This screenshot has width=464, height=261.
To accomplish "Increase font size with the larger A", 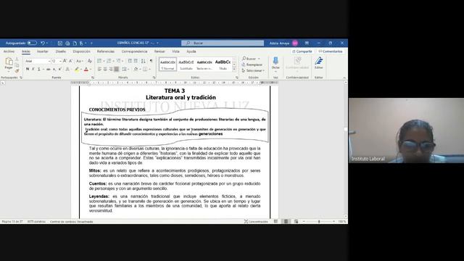I will 65,61.
